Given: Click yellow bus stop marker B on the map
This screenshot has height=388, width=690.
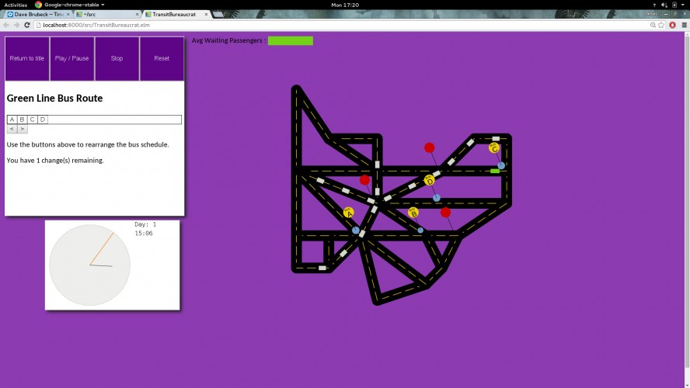Looking at the screenshot, I should point(413,213).
